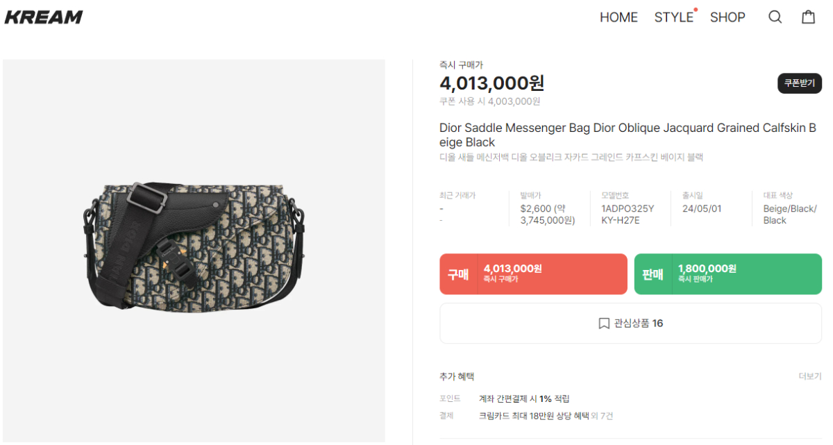Click the 쿠폰받기 coupon button
The width and height of the screenshot is (833, 445).
[x=799, y=83]
